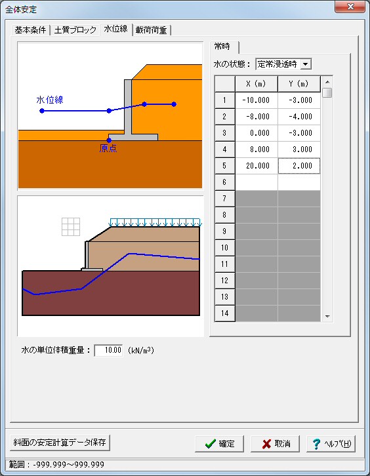This screenshot has width=370, height=476.
Task: Select the 常時 sub-tab
Action: 222,47
